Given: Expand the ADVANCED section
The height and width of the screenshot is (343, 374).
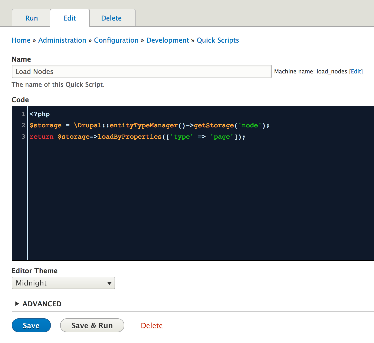Looking at the screenshot, I should [x=42, y=304].
